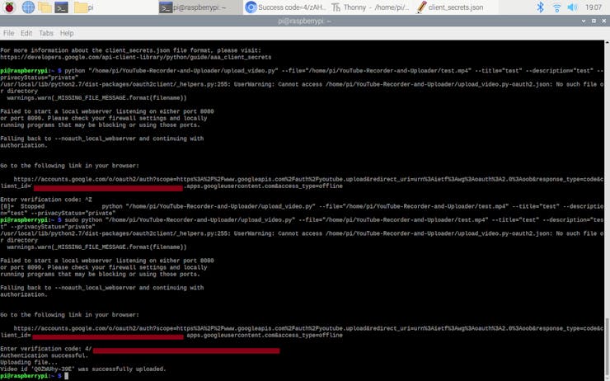Click the 'was successfully uploaded' video id line
The width and height of the screenshot is (610, 381).
[x=83, y=369]
